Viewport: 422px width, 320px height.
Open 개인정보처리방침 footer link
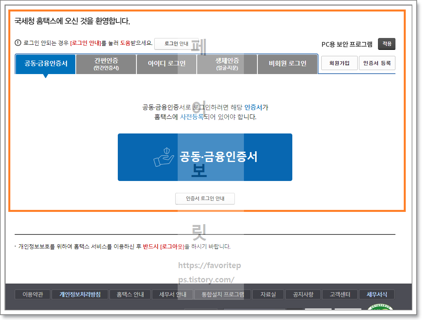(80, 295)
